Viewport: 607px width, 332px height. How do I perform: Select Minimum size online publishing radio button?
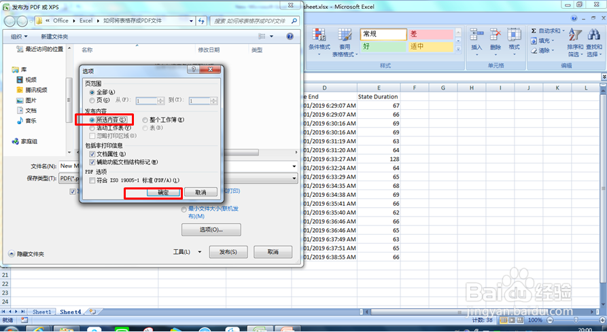184,210
